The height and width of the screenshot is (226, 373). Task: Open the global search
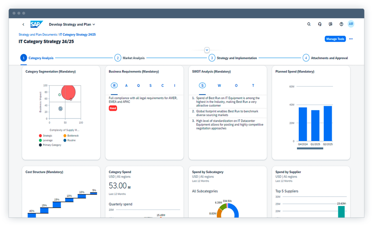(x=309, y=24)
